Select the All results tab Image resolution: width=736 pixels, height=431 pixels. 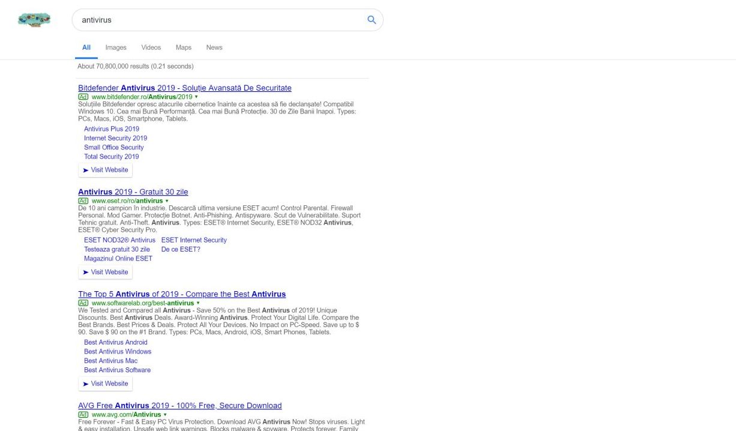tap(86, 47)
